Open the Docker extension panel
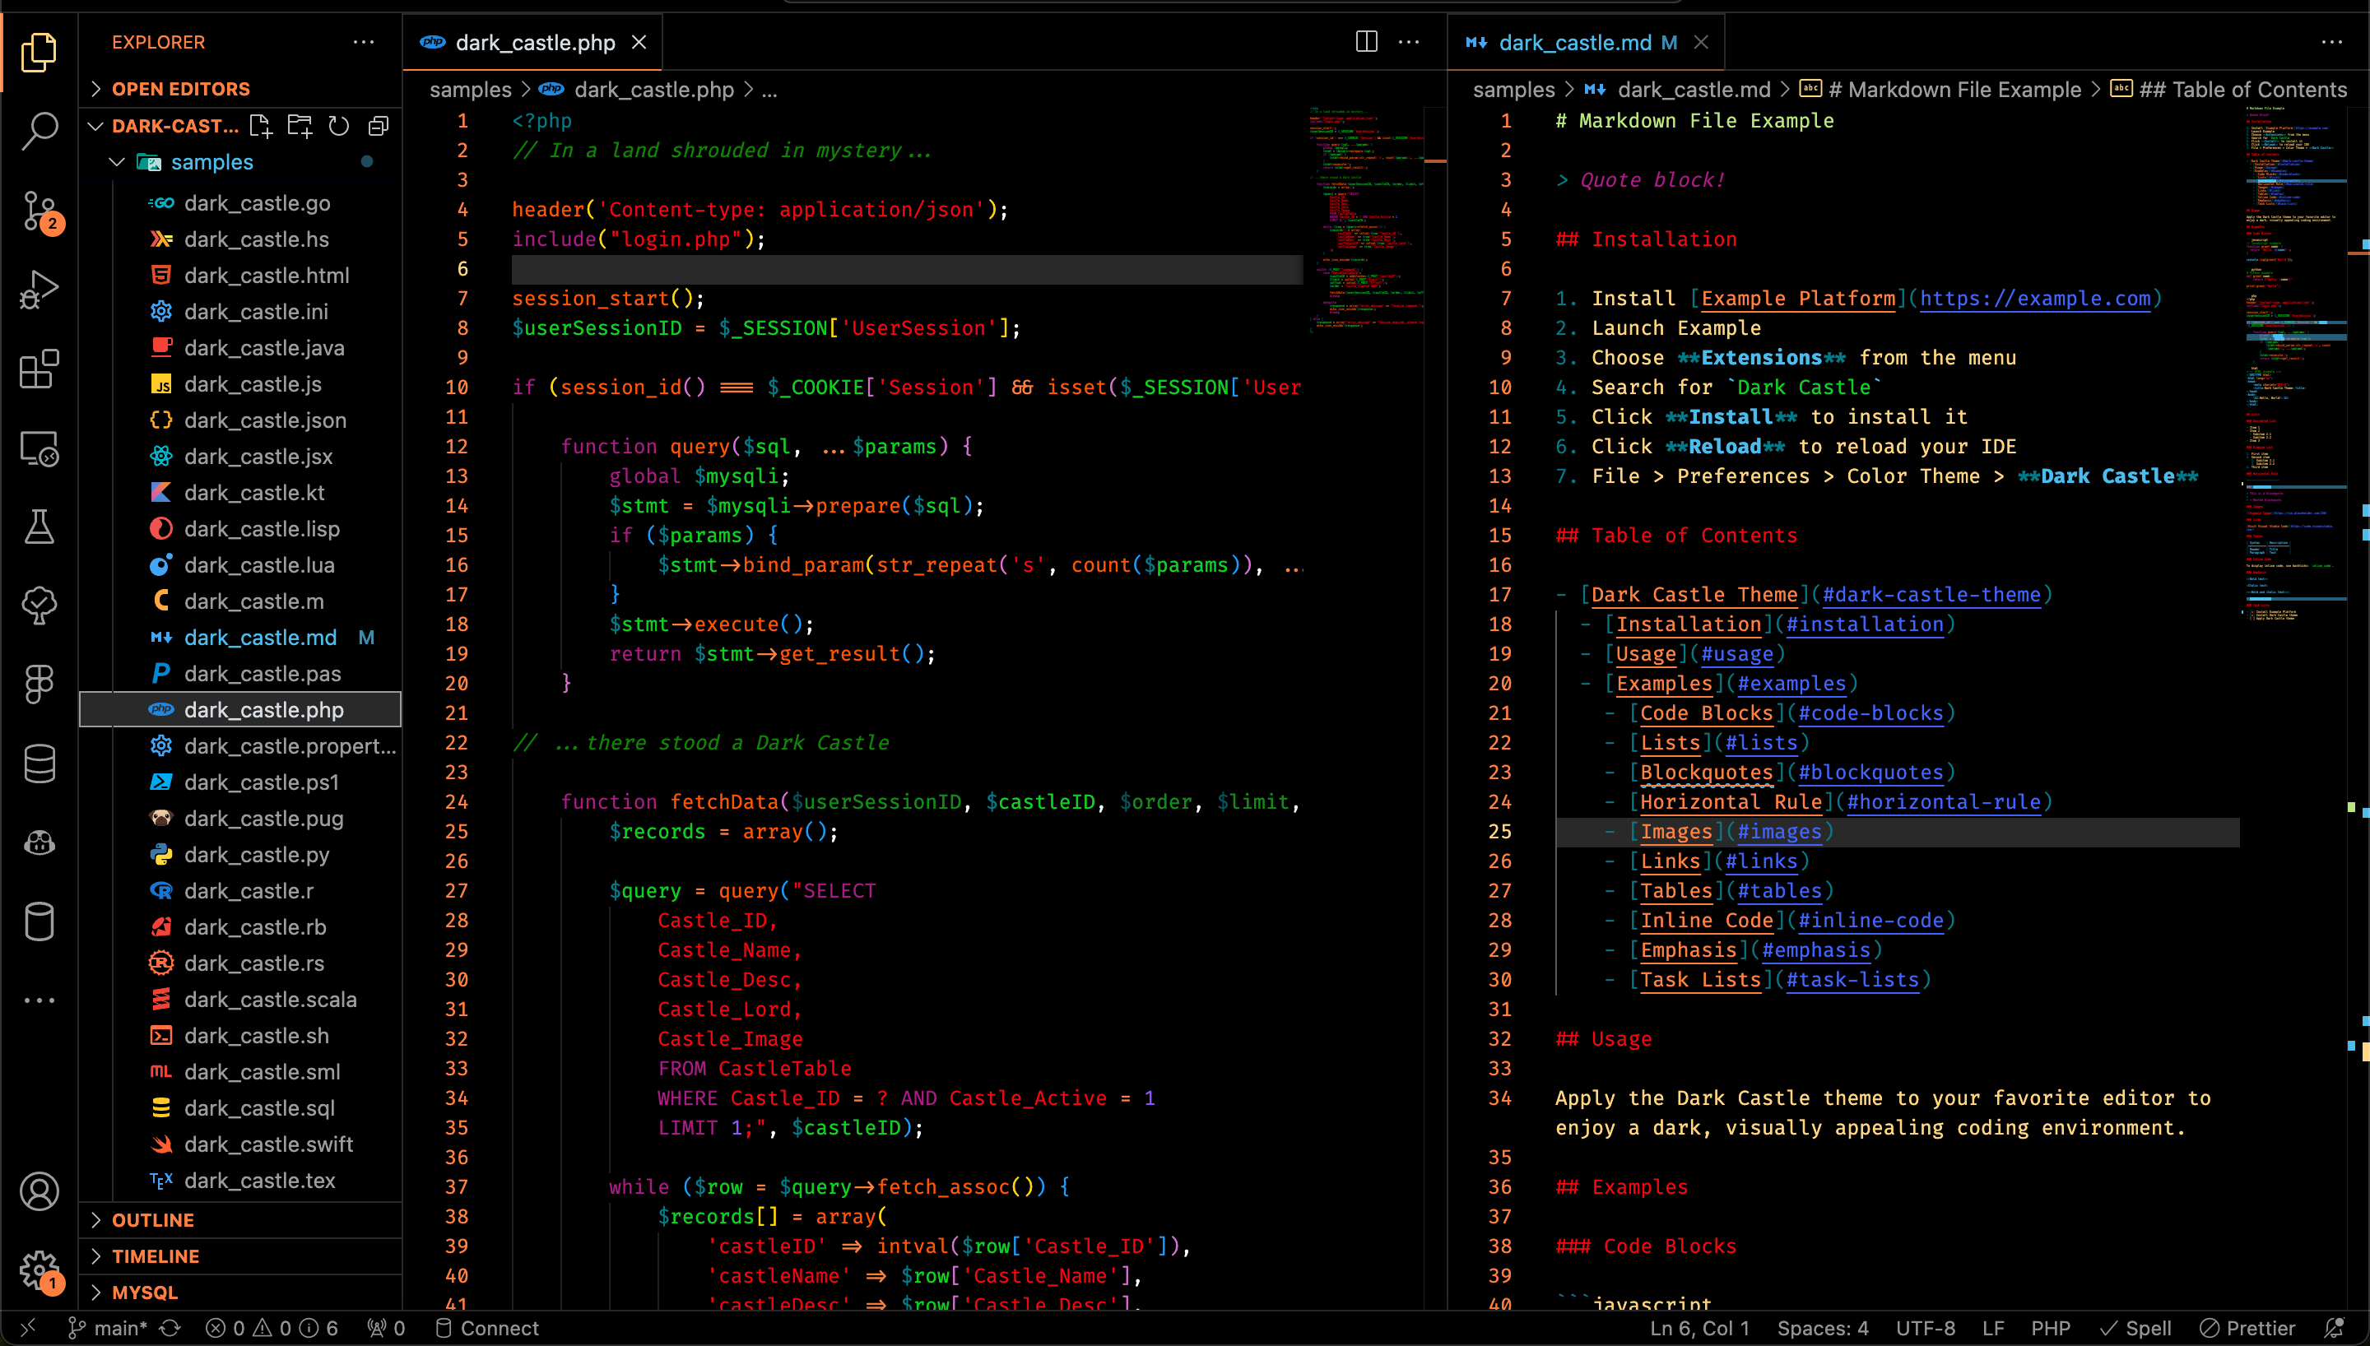This screenshot has height=1346, width=2370. (40, 842)
